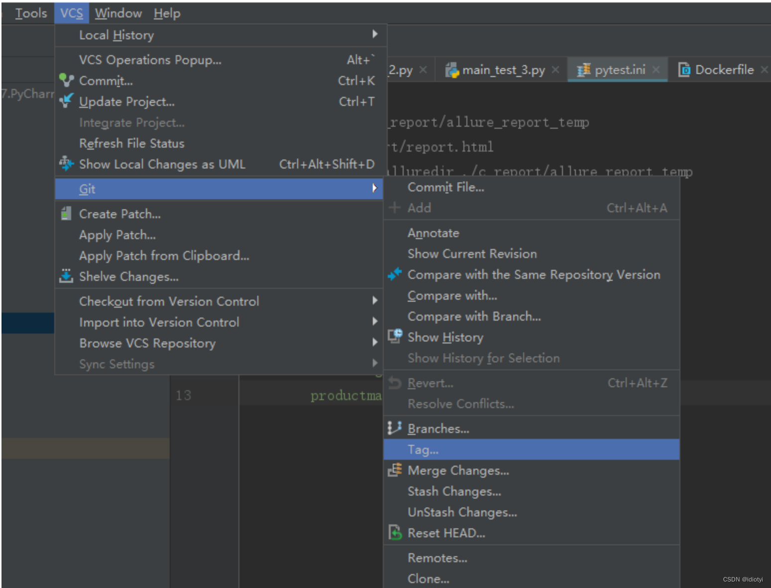Screen dimensions: 771x588
Task: Click the report/allure_report_temp code line
Action: (x=489, y=122)
